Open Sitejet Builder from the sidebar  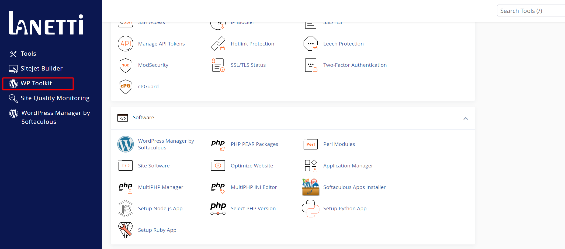41,69
